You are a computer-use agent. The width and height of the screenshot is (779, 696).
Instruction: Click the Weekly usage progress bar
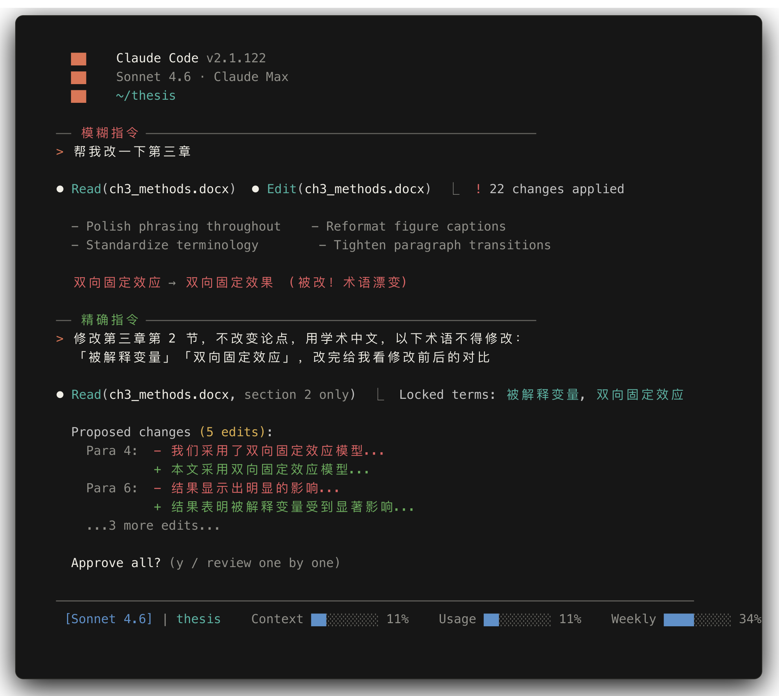click(697, 620)
